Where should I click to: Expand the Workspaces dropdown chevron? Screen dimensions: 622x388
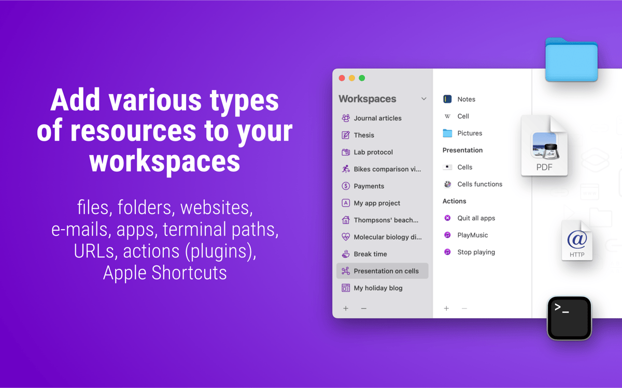coord(423,99)
